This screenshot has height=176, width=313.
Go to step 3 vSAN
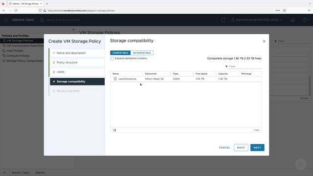77,72
